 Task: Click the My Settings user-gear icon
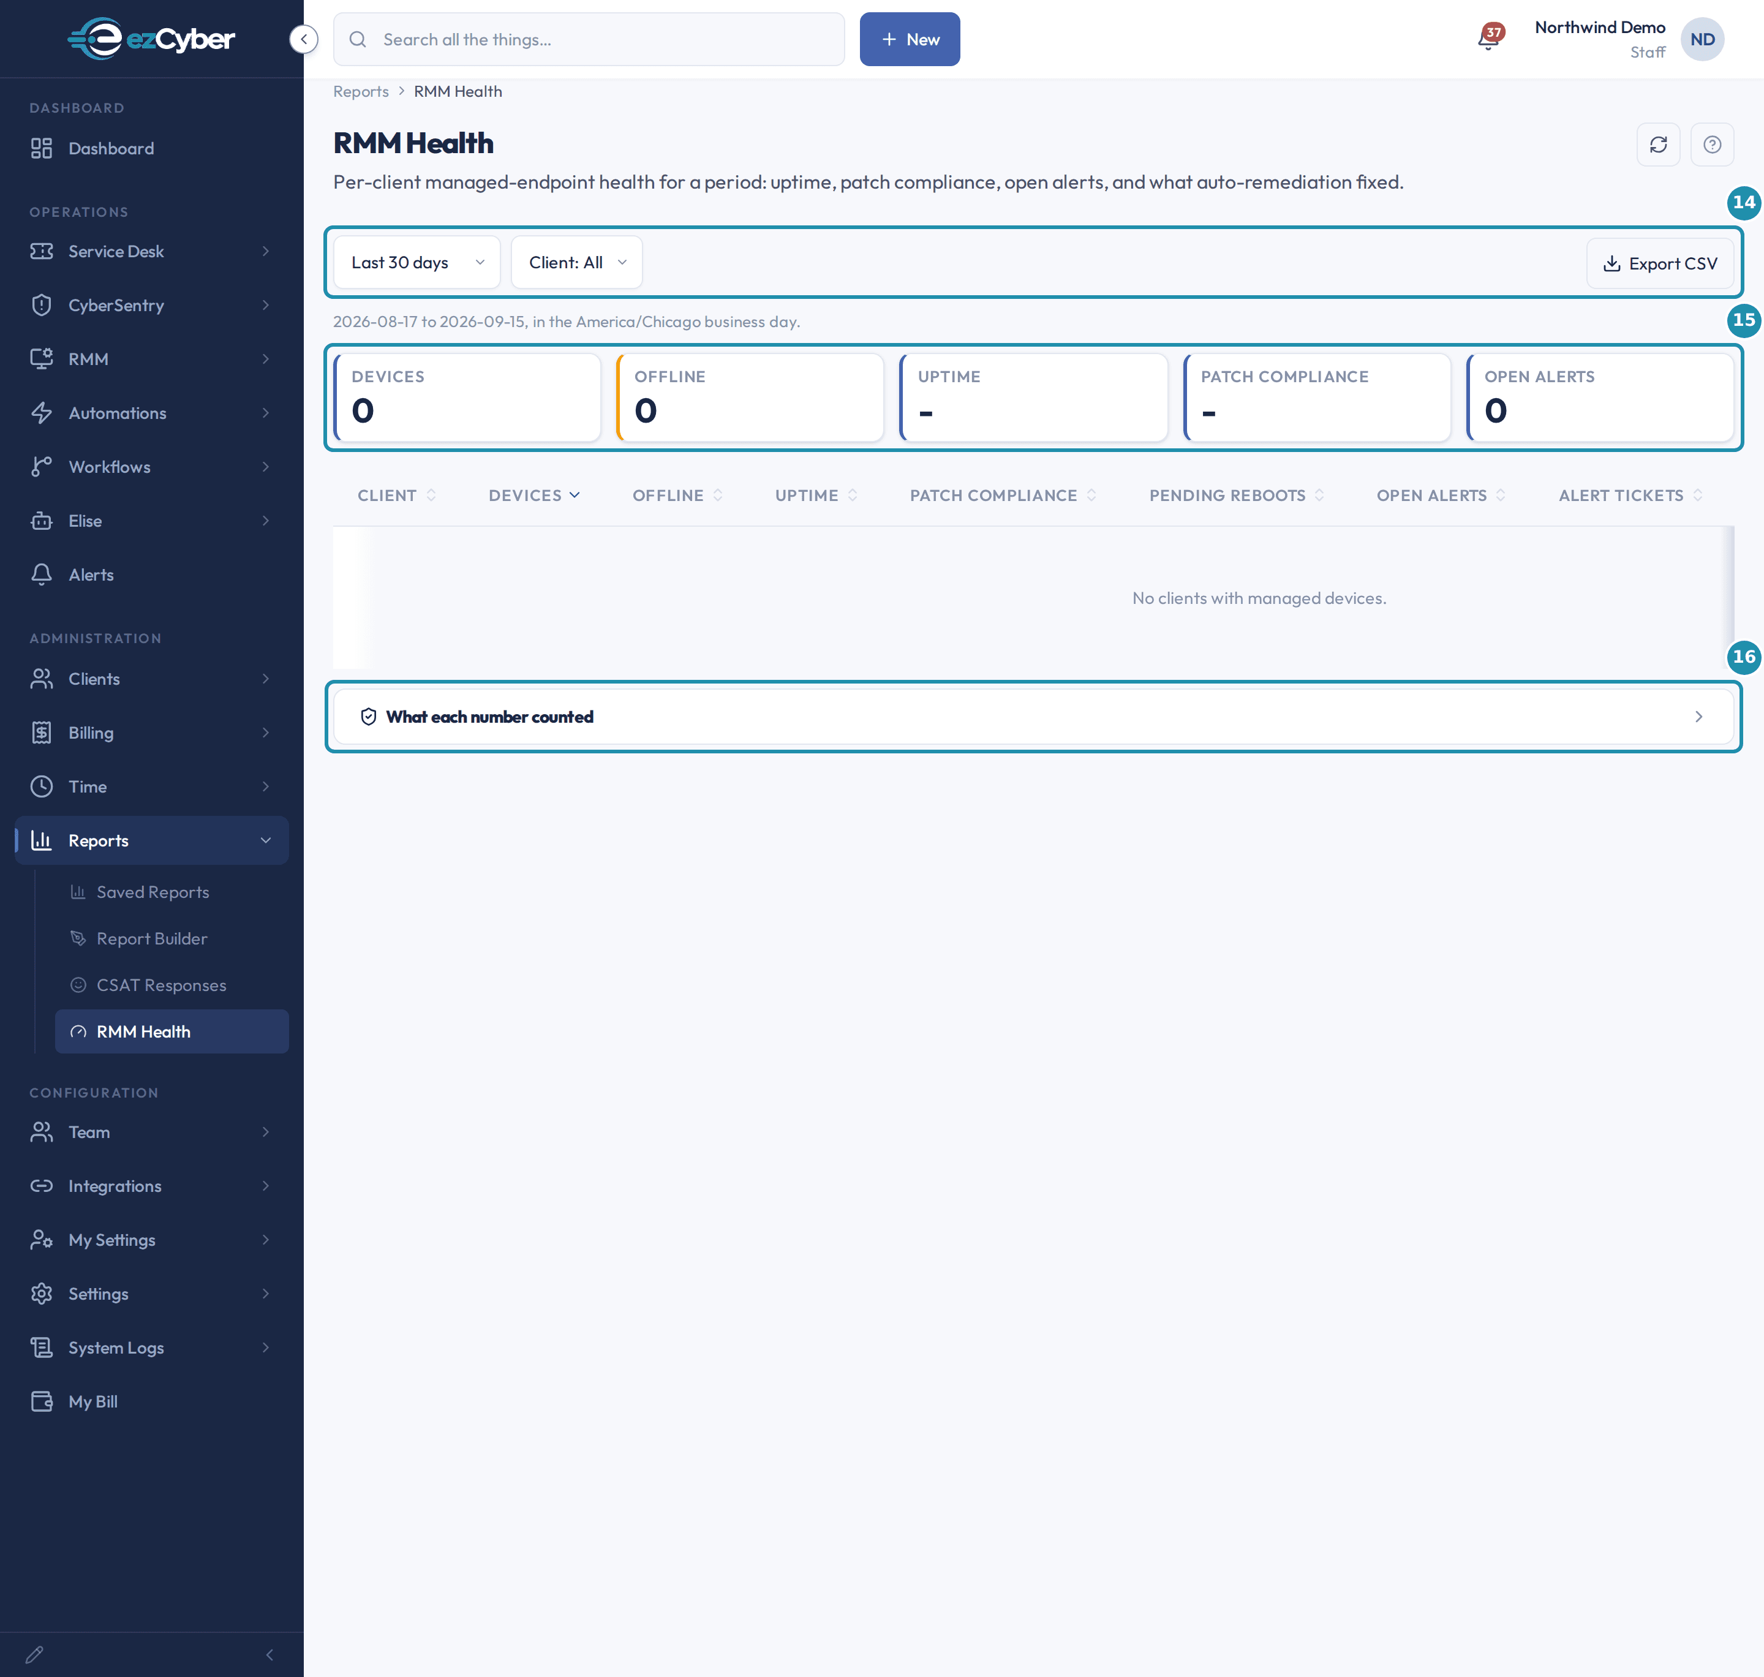coord(42,1239)
